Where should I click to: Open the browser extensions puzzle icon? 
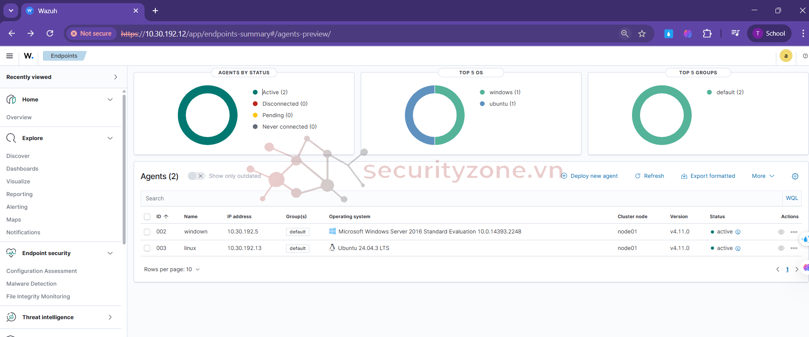click(707, 34)
